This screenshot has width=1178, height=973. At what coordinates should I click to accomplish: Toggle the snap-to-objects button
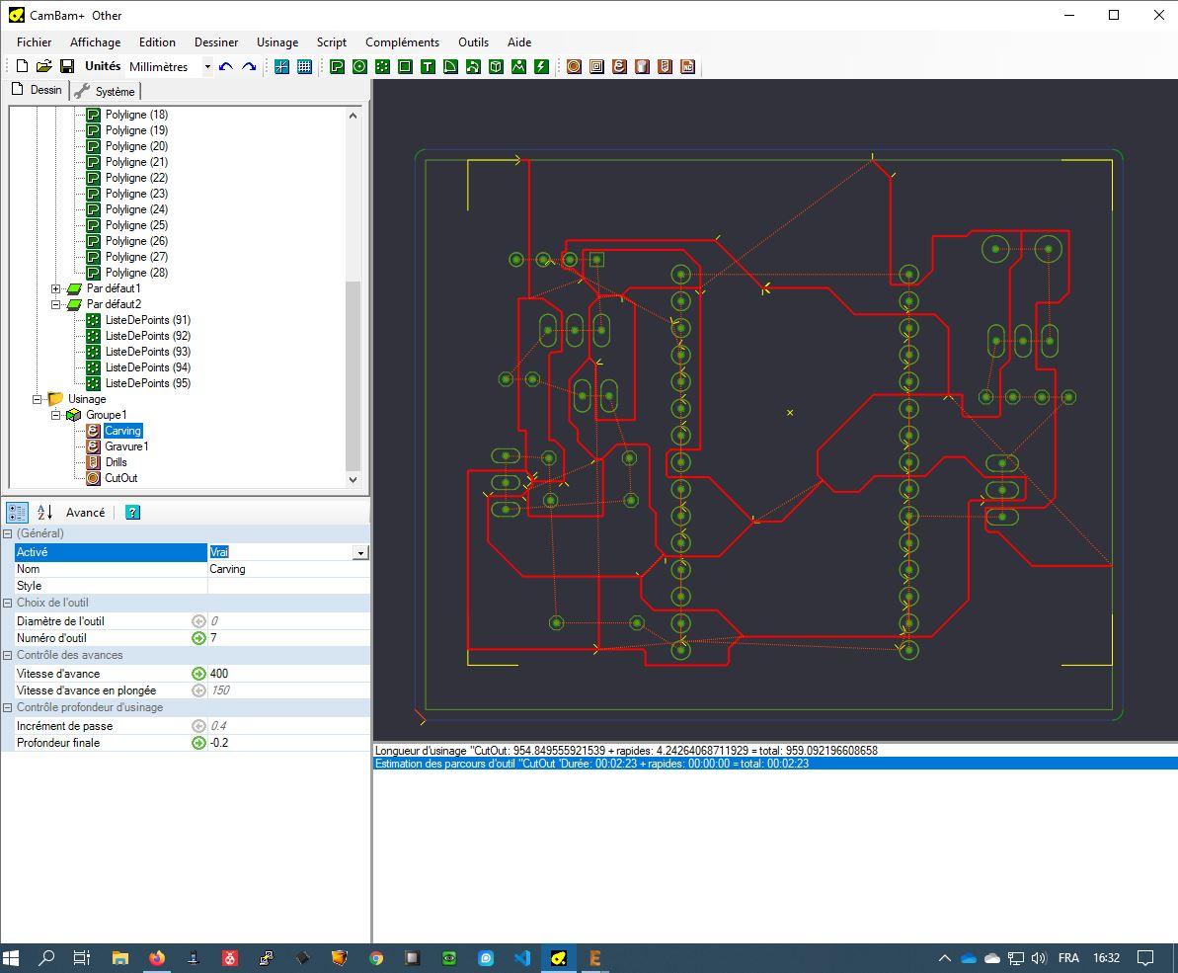(281, 67)
